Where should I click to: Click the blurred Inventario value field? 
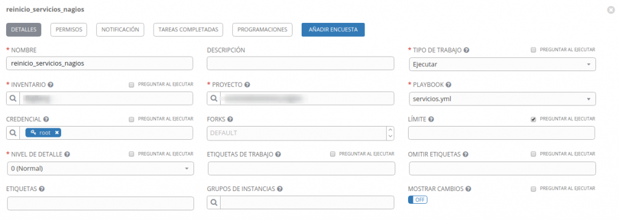[x=106, y=98]
